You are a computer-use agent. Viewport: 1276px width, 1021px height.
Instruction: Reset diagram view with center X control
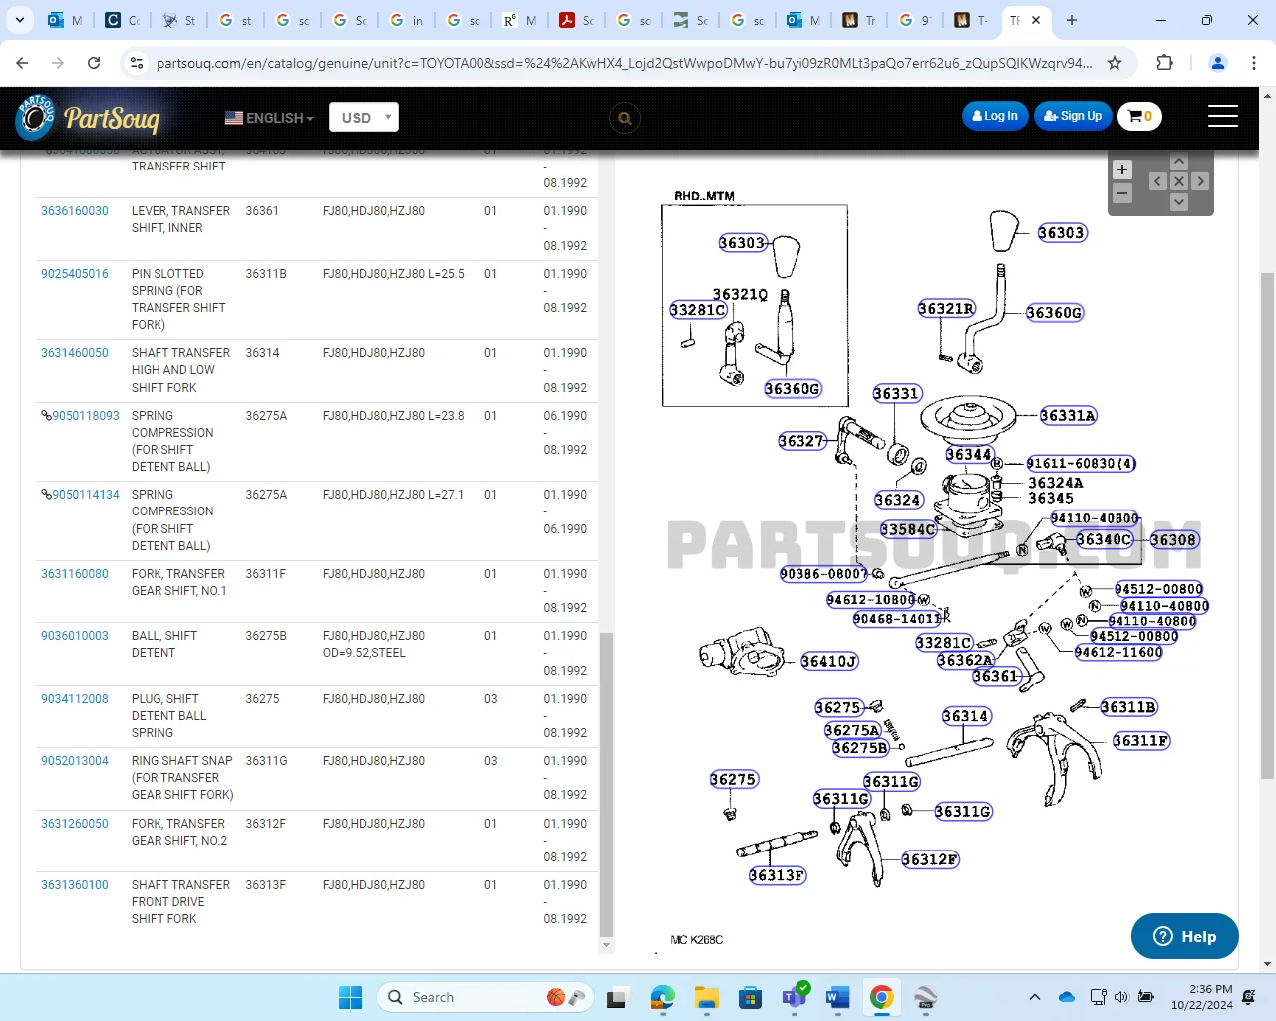coord(1179,181)
